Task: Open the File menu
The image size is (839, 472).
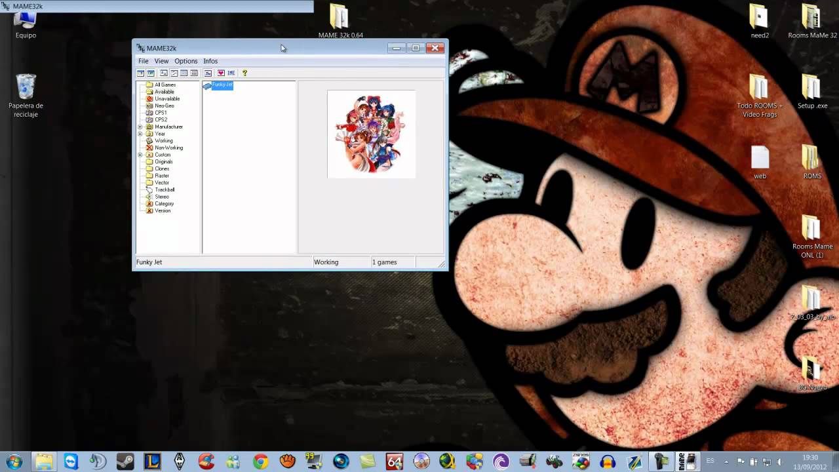Action: coord(143,61)
